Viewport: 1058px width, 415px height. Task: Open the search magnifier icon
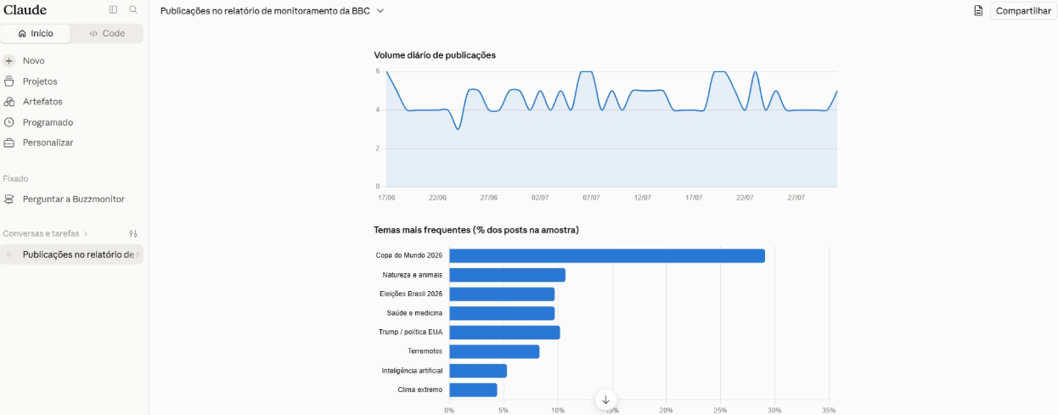point(133,9)
